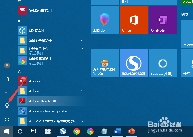
Task: Click the 浏览 tile group title
Action: pyautogui.click(x=185, y=15)
